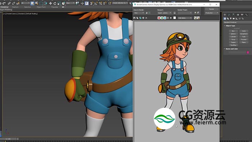Open Hierarchy tab in command panel
The height and width of the screenshot is (142, 252).
234,15
